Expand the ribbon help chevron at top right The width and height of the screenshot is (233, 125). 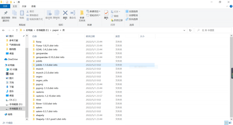pos(227,6)
